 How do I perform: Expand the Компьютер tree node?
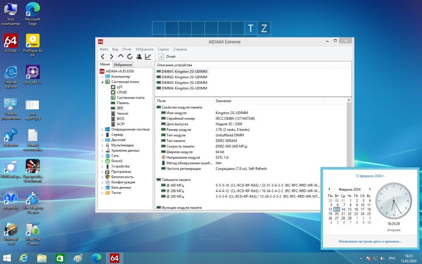coord(102,77)
